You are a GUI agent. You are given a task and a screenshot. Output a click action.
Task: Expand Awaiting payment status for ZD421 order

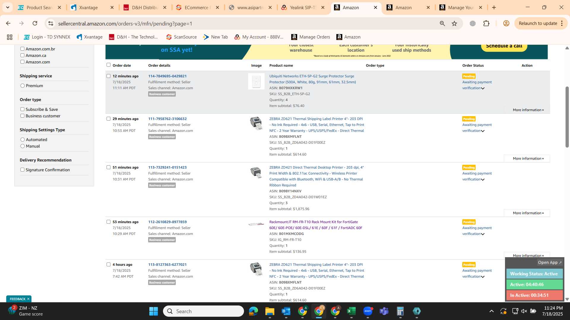coord(483,180)
